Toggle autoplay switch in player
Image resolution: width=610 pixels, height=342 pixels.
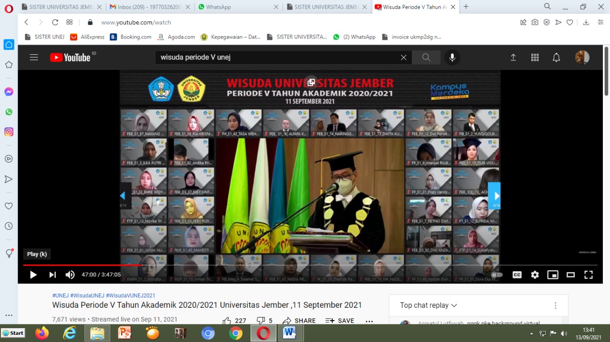tap(497, 274)
